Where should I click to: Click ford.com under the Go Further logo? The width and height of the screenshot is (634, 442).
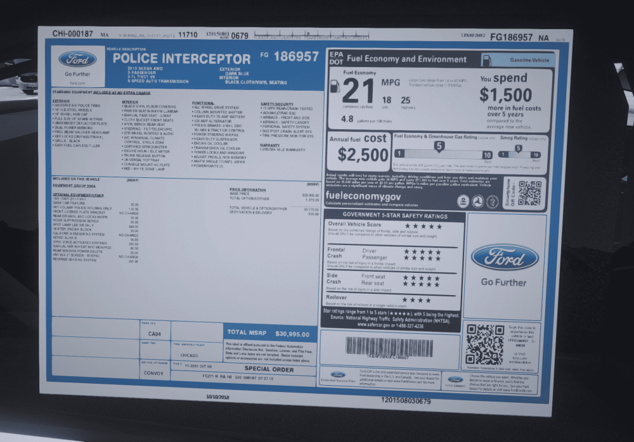click(77, 83)
